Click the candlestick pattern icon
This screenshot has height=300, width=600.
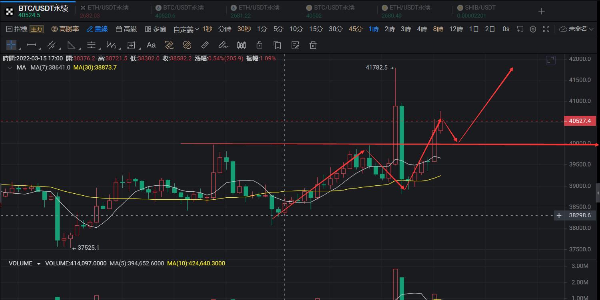[241, 45]
